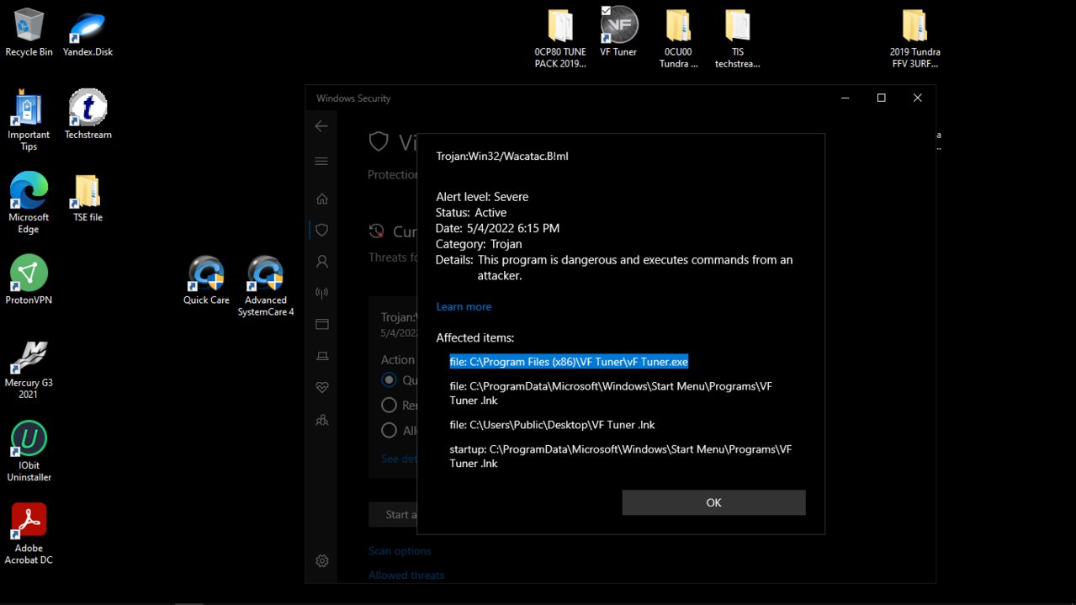Viewport: 1076px width, 605px height.
Task: Click the Microsoft Edge desktop icon
Action: 29,204
